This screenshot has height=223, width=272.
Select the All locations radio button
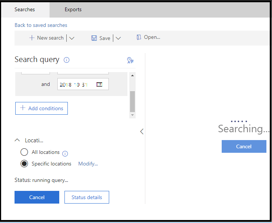tap(24, 152)
